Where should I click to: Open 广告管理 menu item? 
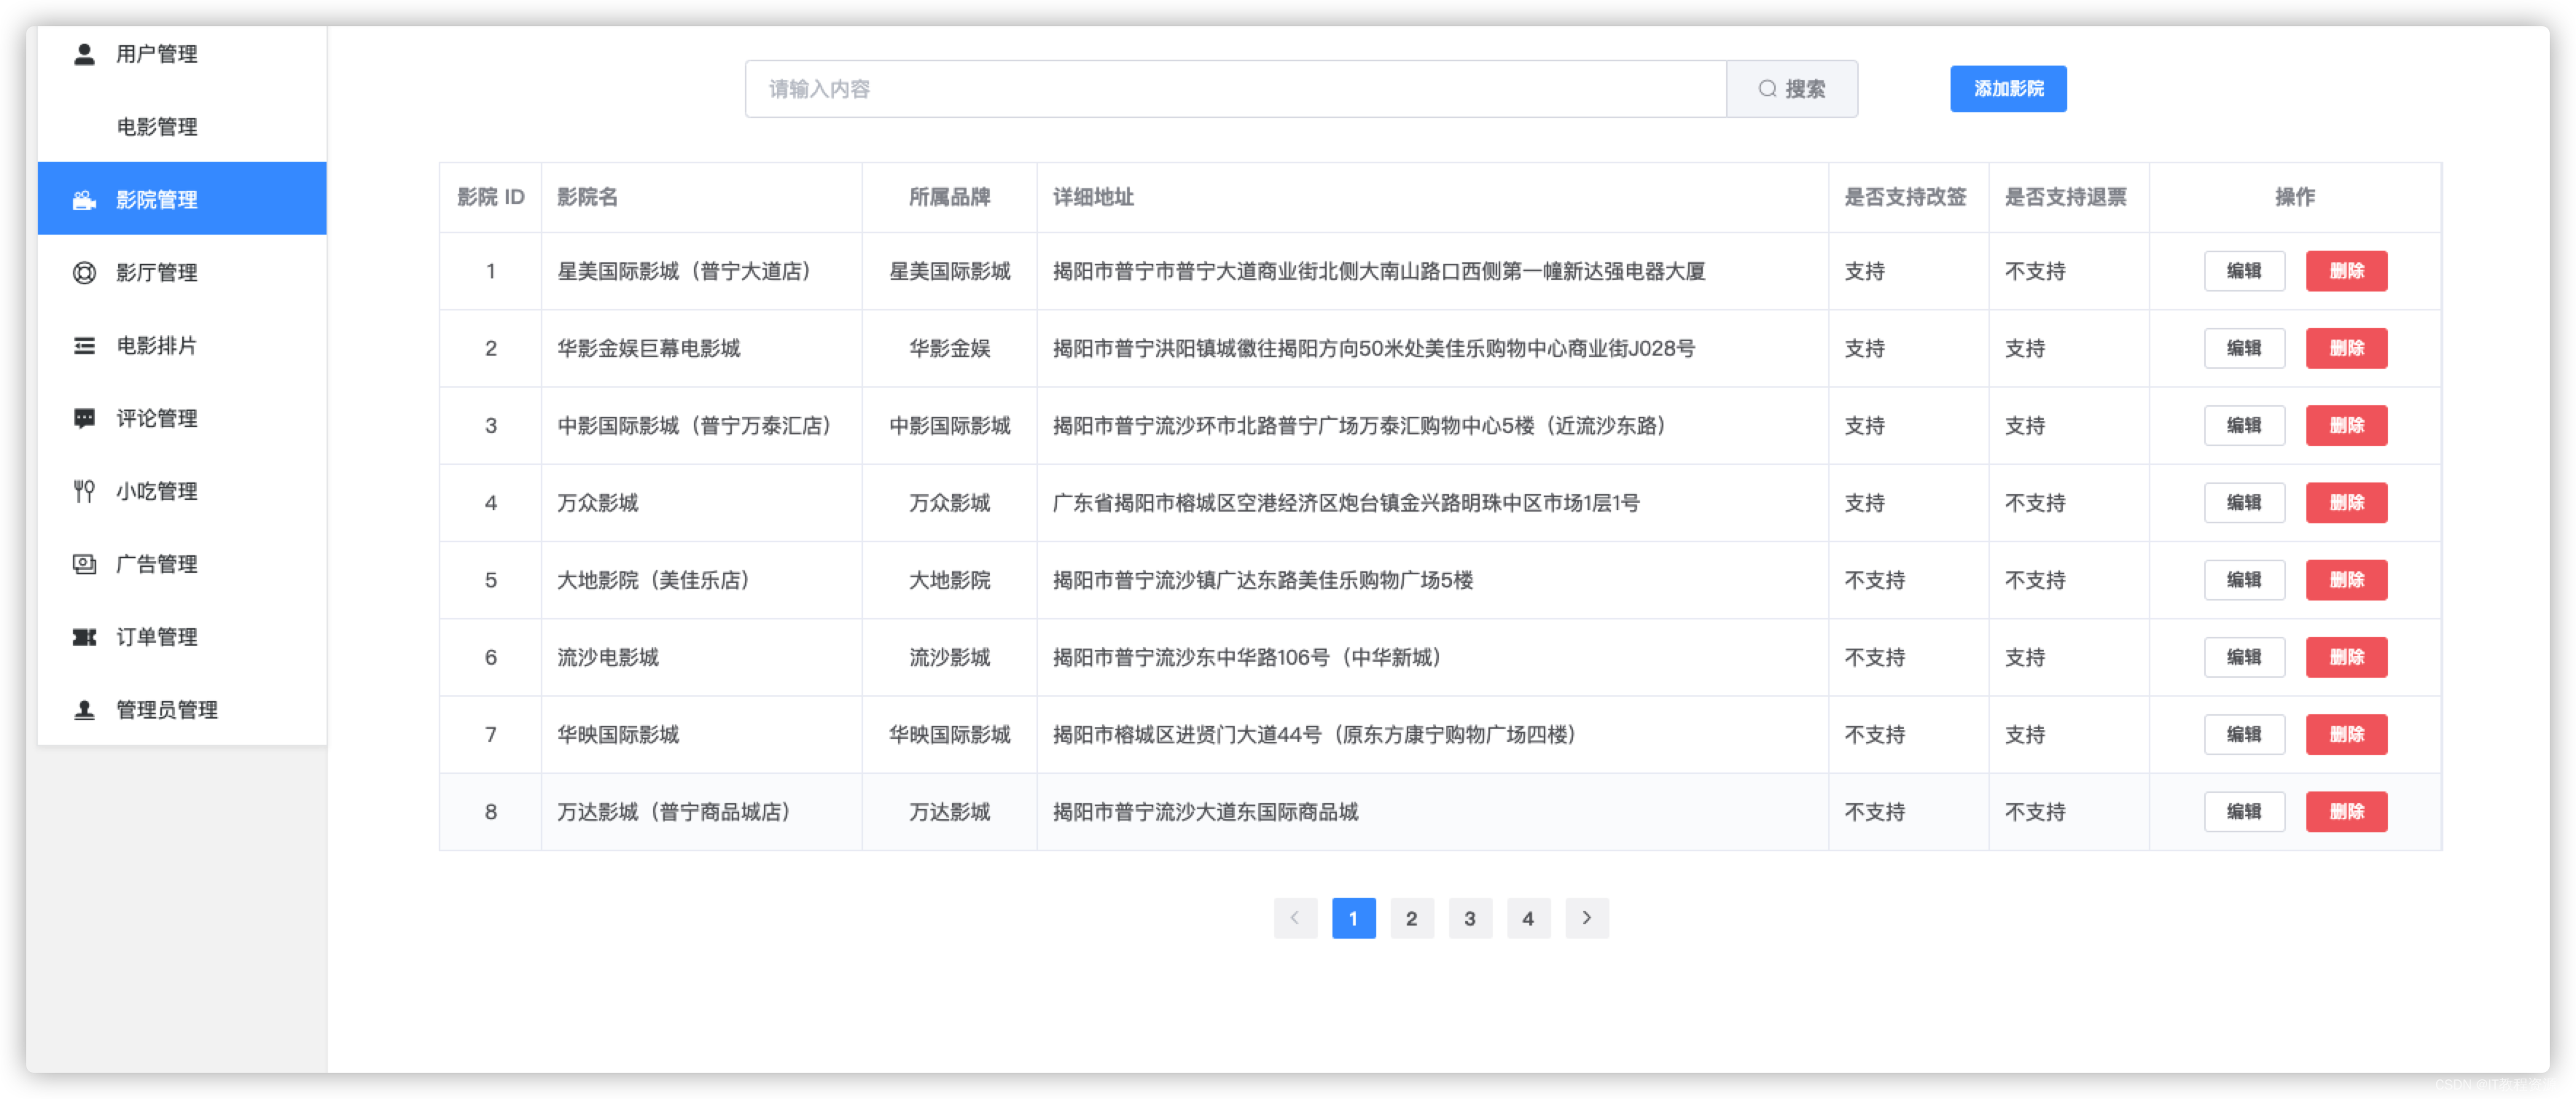coord(182,564)
